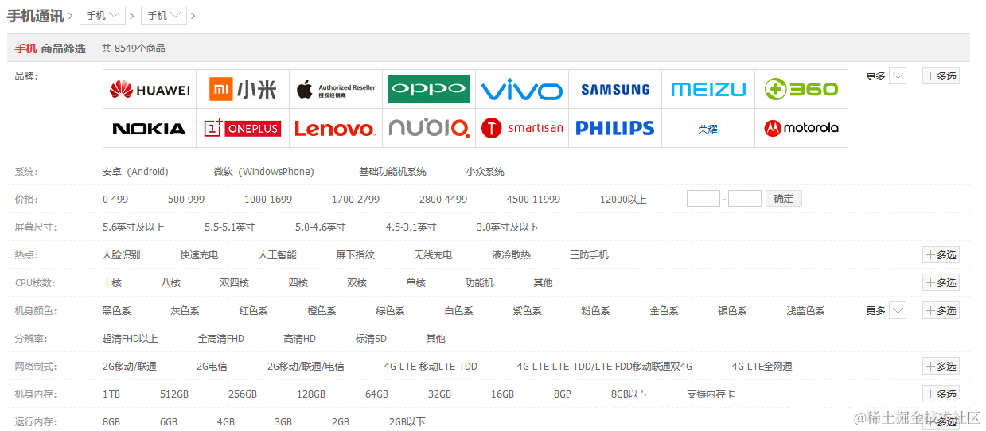Choose the 荣耀 brand logo
Viewport: 986px width, 431px height.
tap(708, 128)
